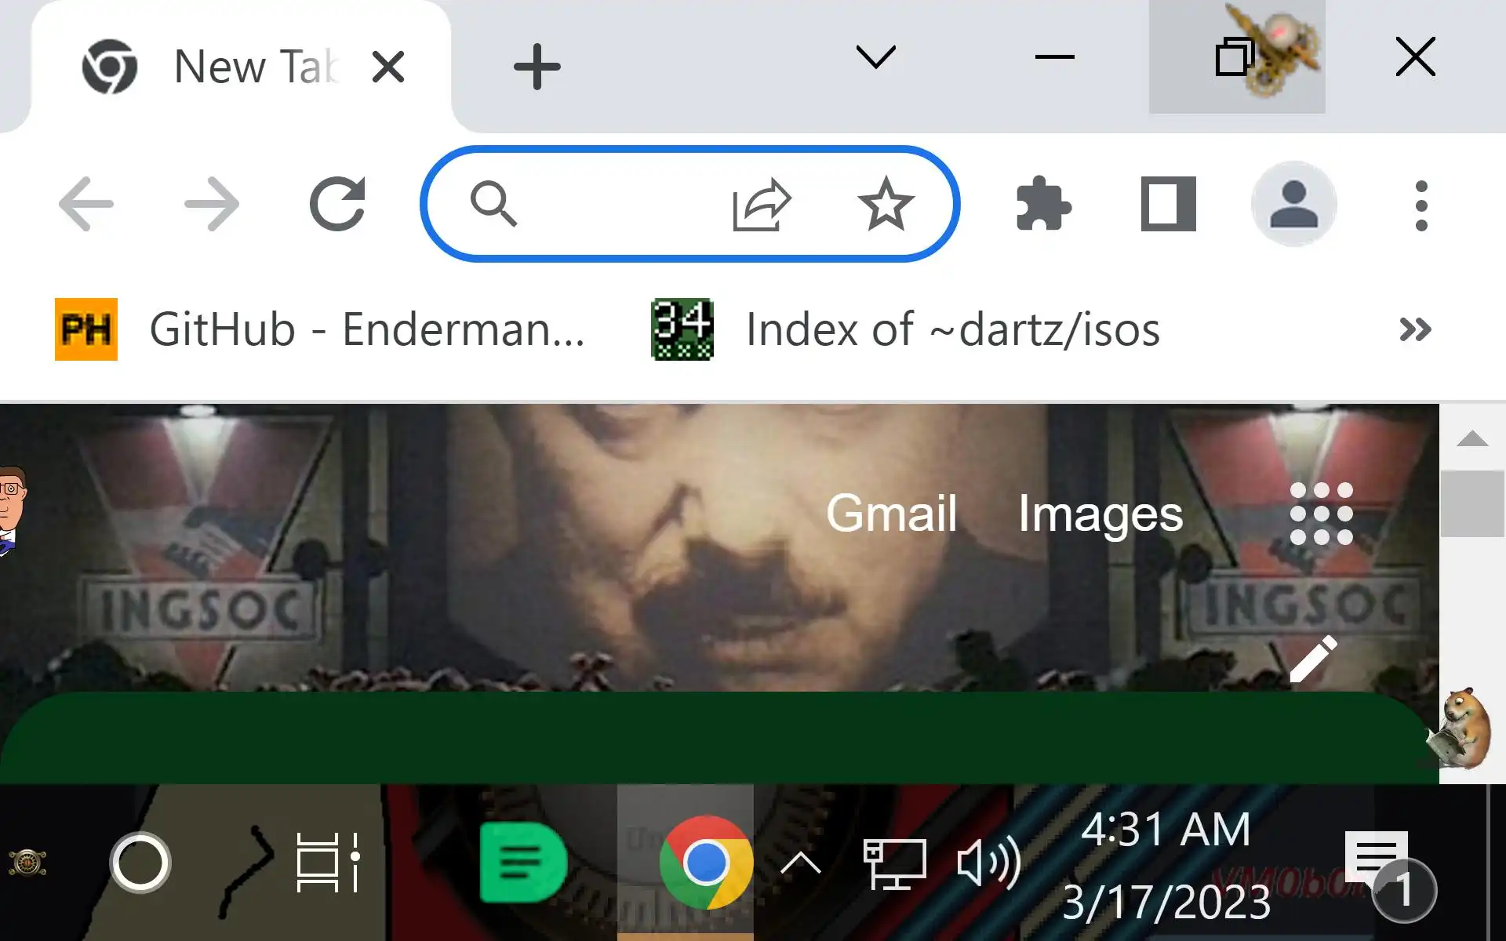Open a new tab with plus button
1506x941 pixels.
tap(537, 67)
